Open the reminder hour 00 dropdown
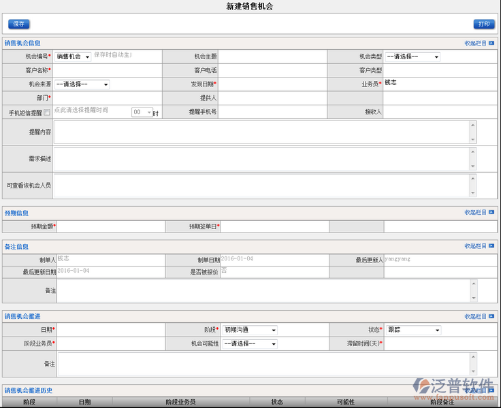Image resolution: width=501 pixels, height=408 pixels. [x=142, y=112]
